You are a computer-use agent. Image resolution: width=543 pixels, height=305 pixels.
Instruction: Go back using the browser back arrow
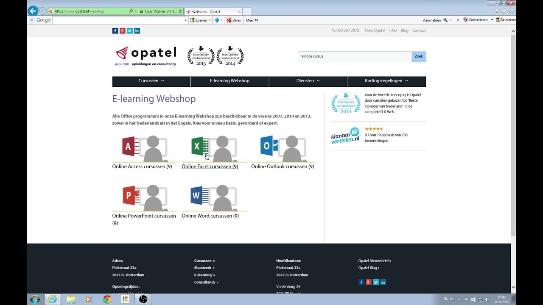[33, 11]
